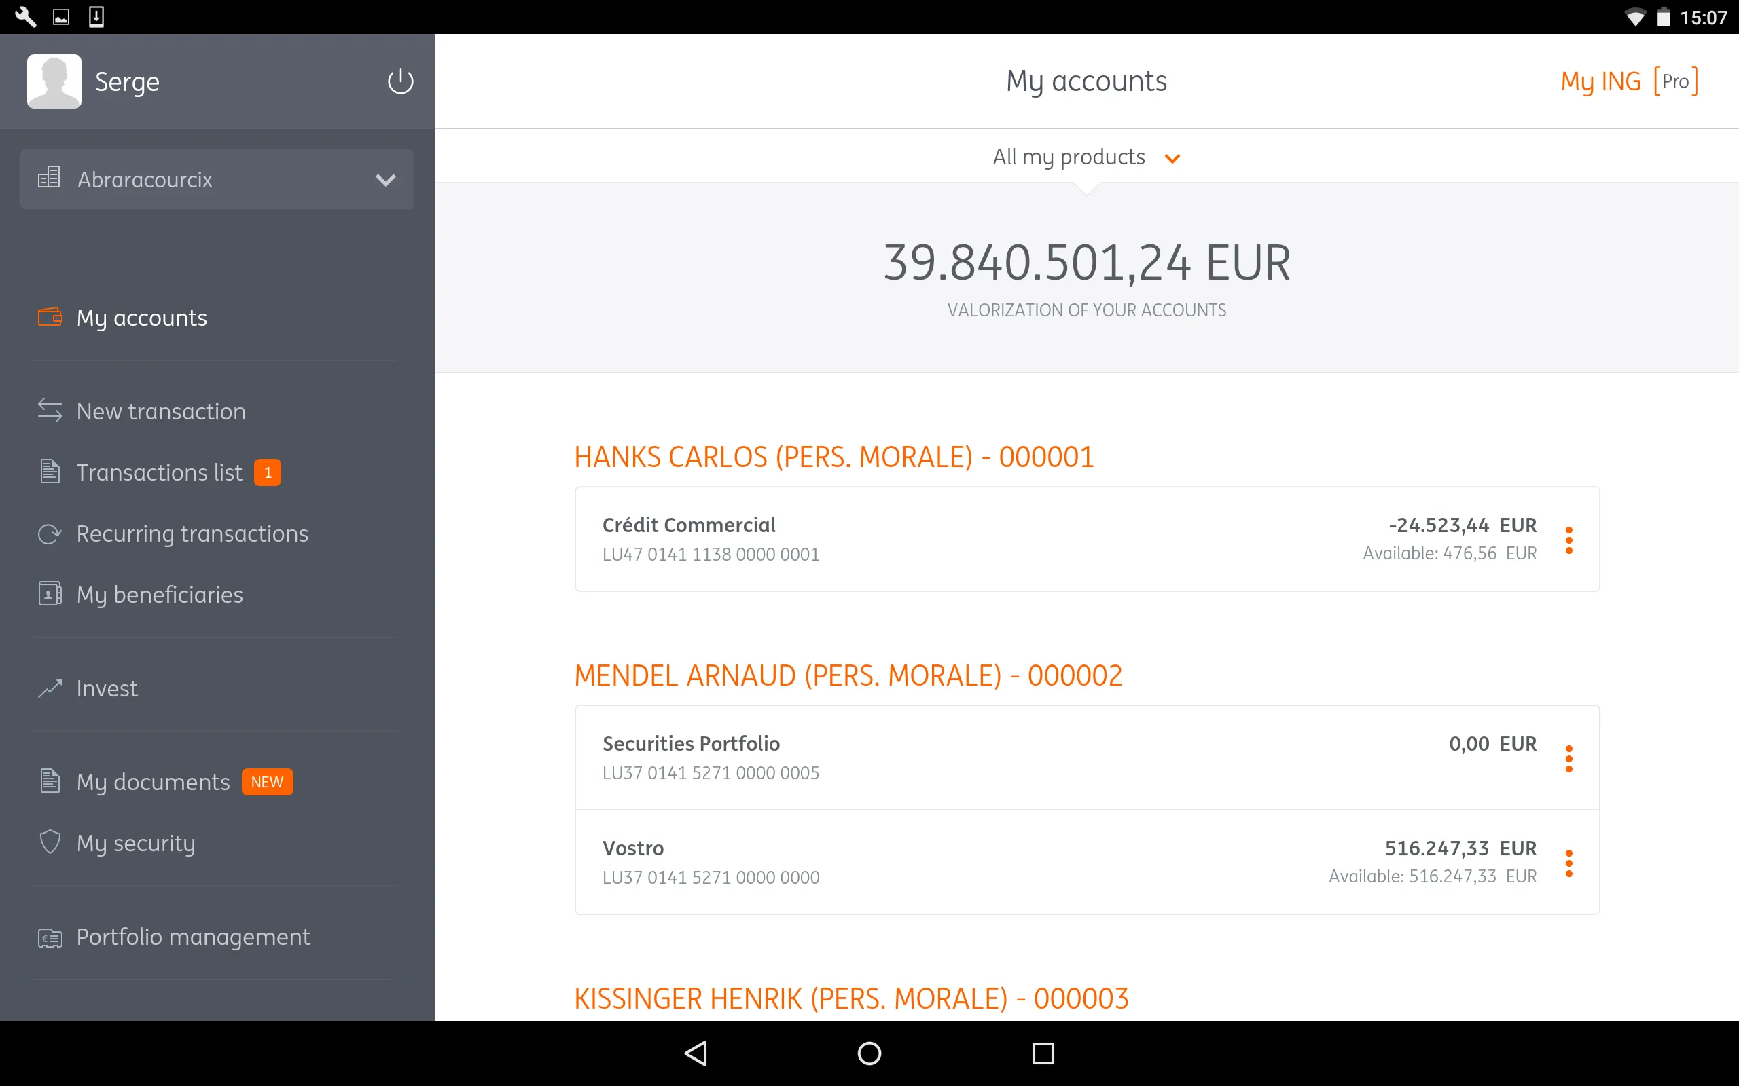The width and height of the screenshot is (1739, 1086).
Task: Click the New transaction sidebar icon
Action: (49, 409)
